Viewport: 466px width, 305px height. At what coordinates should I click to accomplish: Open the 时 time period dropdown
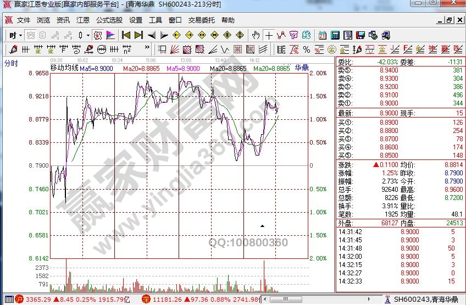[x=15, y=35]
